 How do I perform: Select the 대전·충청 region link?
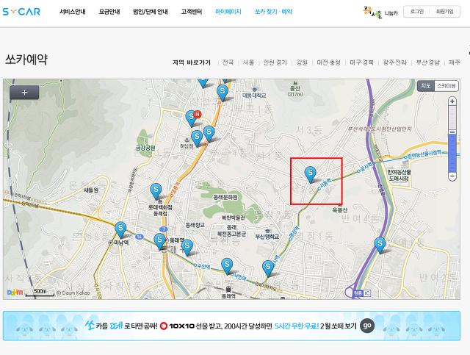(x=328, y=62)
